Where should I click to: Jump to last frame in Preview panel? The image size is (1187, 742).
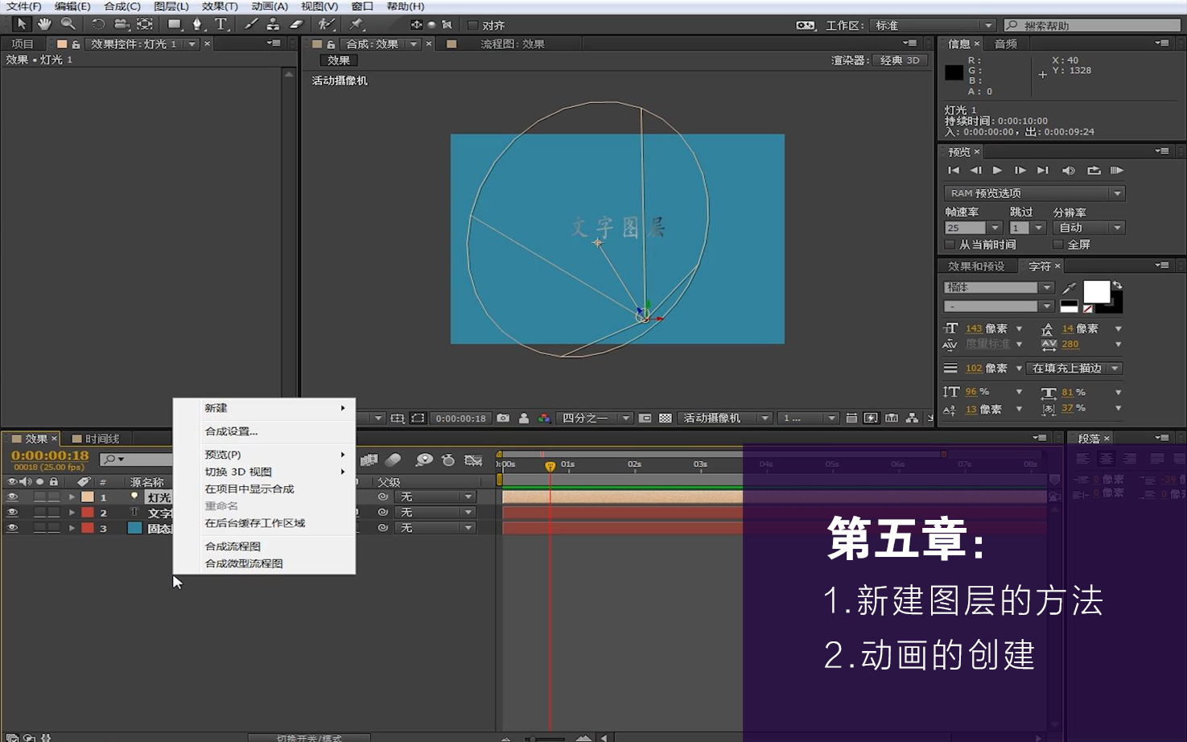1043,171
